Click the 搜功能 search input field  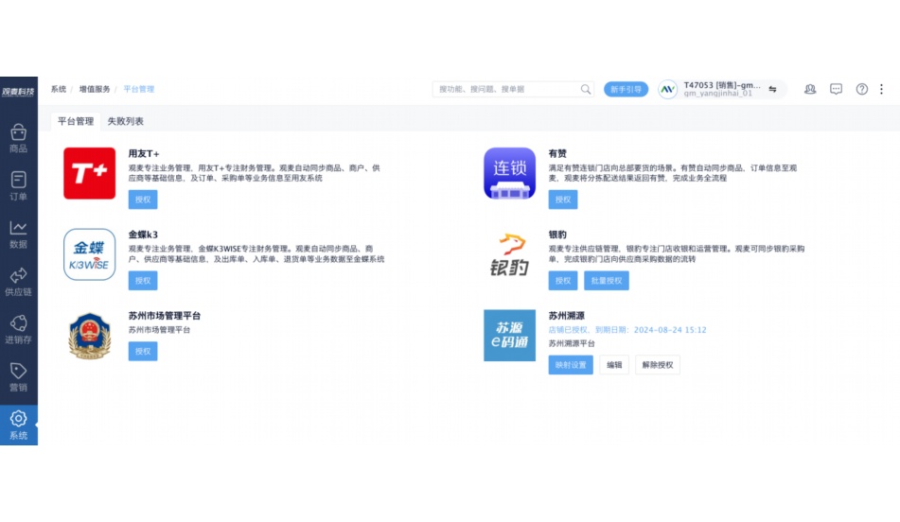506,89
